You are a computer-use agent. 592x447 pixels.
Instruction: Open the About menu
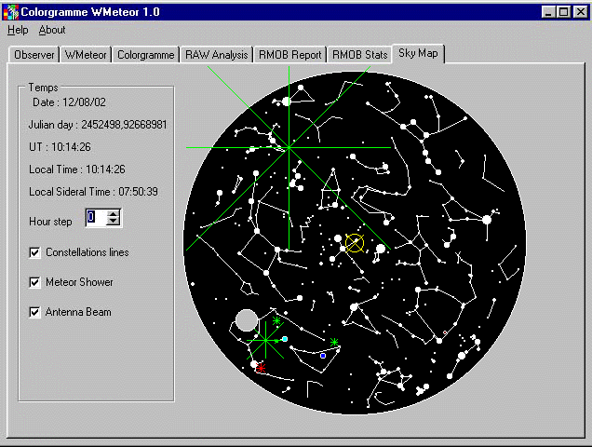pos(52,30)
